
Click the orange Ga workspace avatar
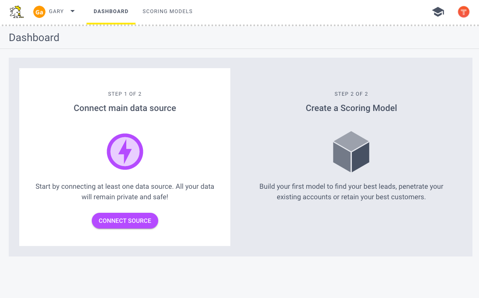[x=39, y=12]
